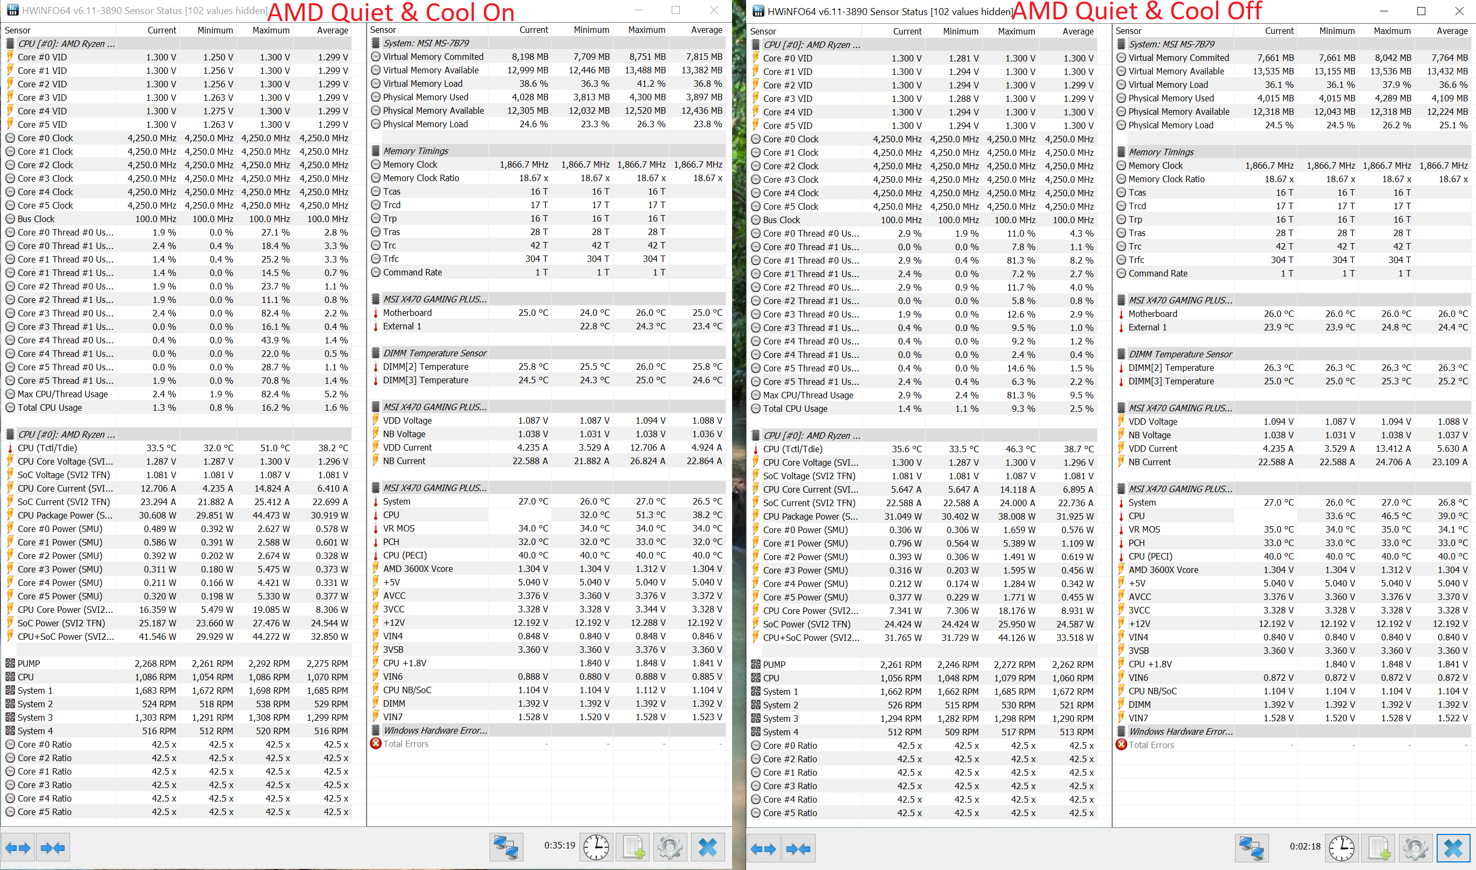Click the red Total Errors icon in Cool On window
The height and width of the screenshot is (870, 1476).
(376, 743)
